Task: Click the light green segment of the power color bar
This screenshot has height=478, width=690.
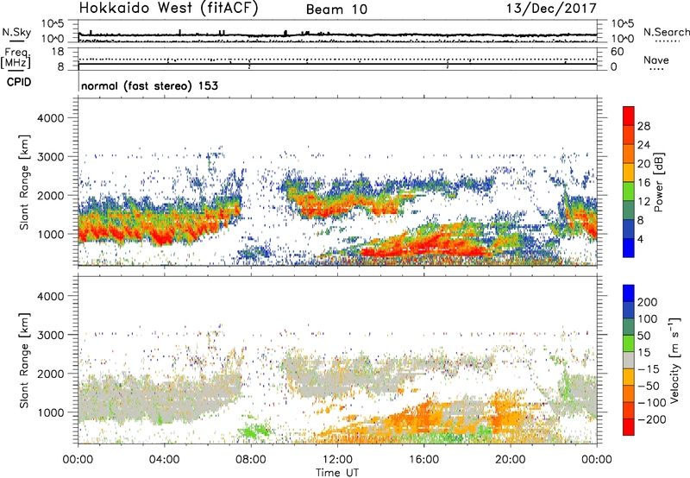Action: pyautogui.click(x=629, y=191)
